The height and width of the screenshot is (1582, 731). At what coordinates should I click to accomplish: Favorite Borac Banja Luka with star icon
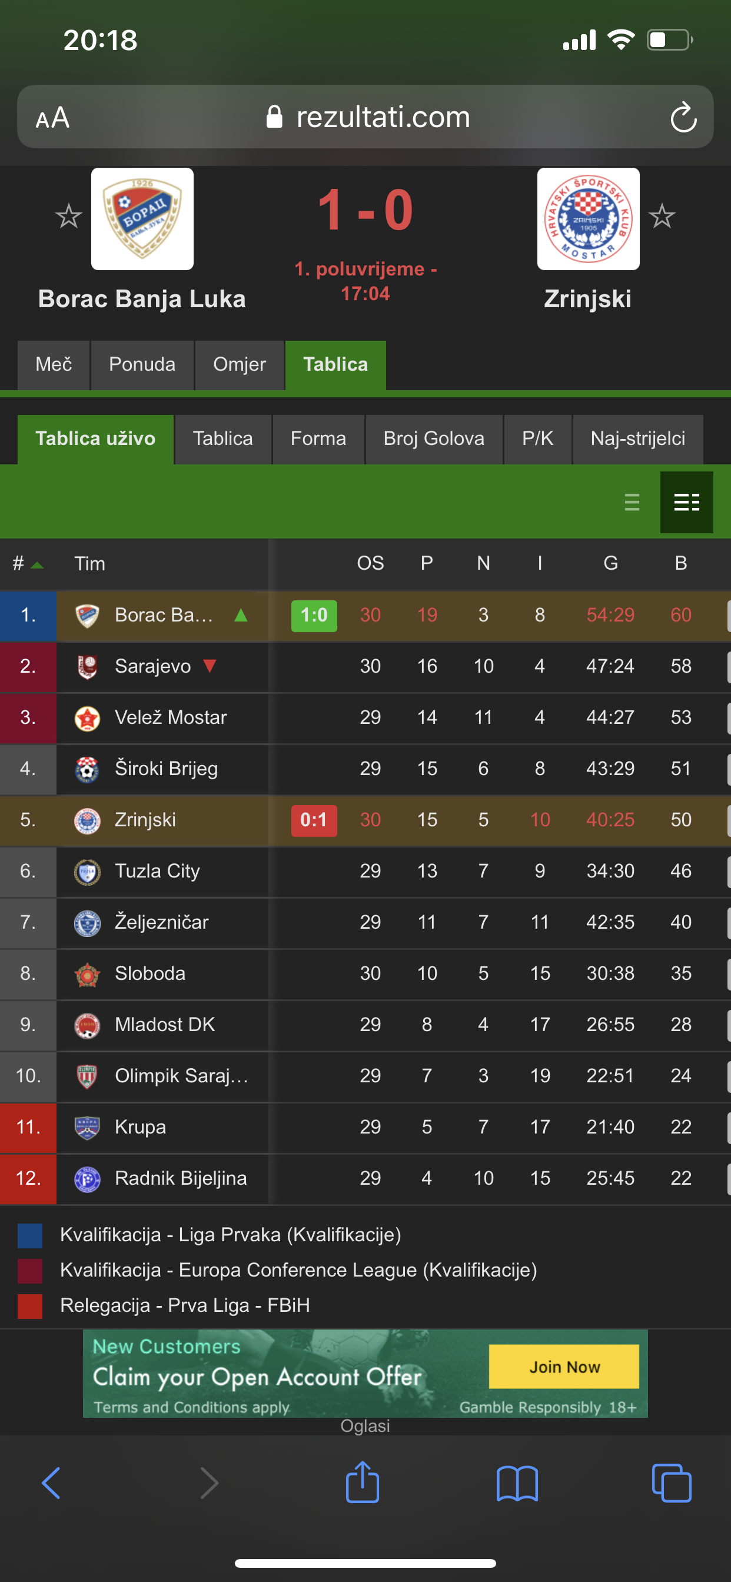click(x=68, y=216)
